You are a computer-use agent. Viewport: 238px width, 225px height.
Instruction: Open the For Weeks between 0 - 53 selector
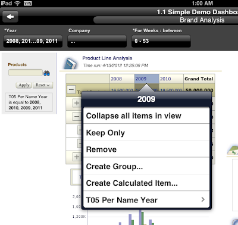pos(161,41)
